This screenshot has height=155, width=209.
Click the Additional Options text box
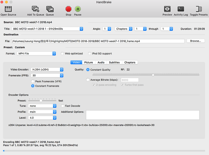[x=143, y=115]
